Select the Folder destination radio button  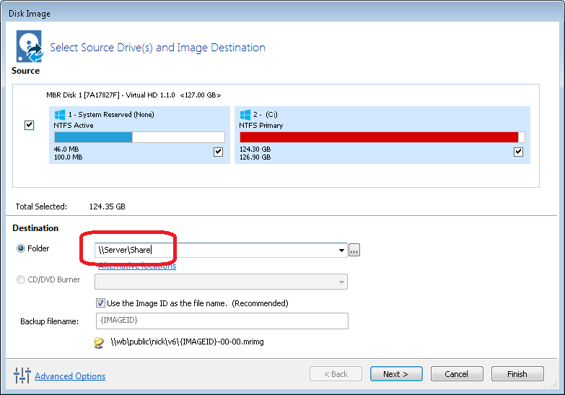[20, 249]
